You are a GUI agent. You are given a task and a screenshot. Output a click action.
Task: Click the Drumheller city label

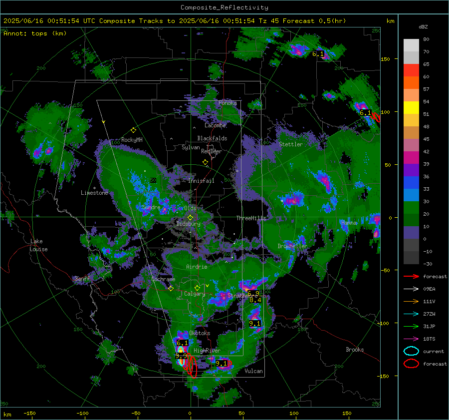click(292, 246)
